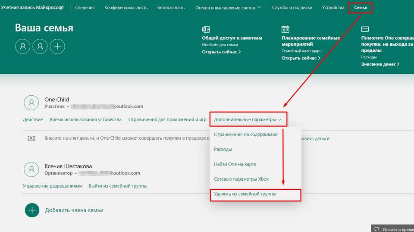Click Открыть сейчас under Семейный календарь
Viewport: 414px width, 232px height.
301,58
